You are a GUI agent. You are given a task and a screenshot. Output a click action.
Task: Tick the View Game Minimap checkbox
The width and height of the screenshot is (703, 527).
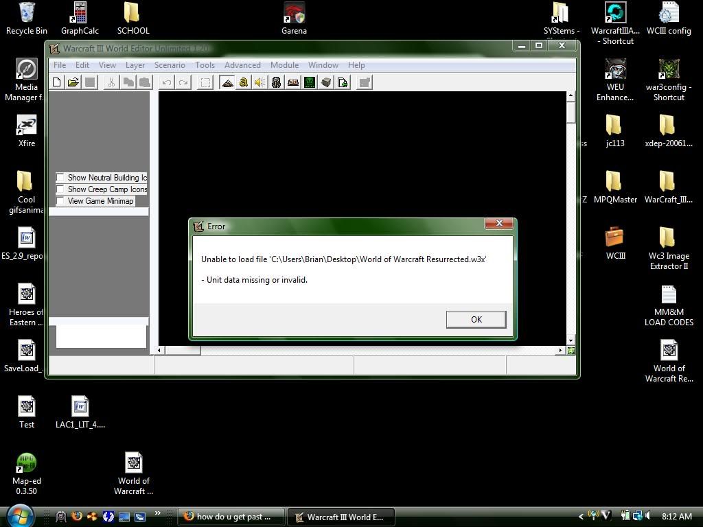60,201
